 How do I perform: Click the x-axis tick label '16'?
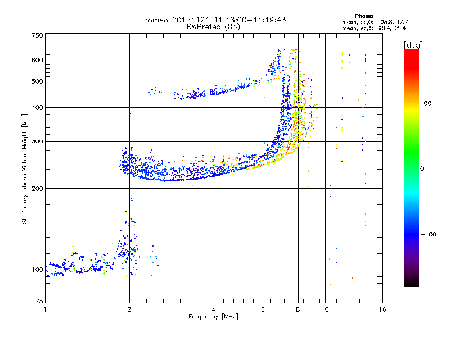click(382, 309)
